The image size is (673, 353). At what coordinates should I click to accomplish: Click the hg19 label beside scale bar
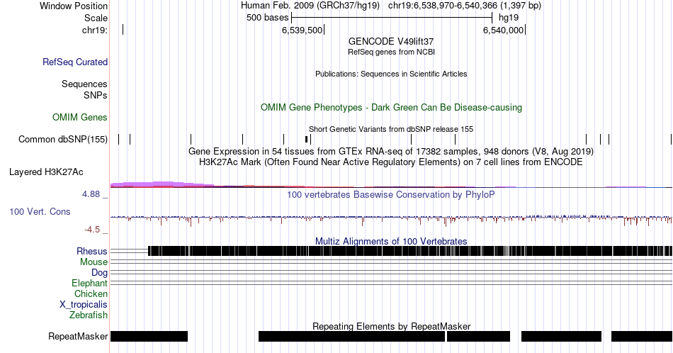[509, 18]
